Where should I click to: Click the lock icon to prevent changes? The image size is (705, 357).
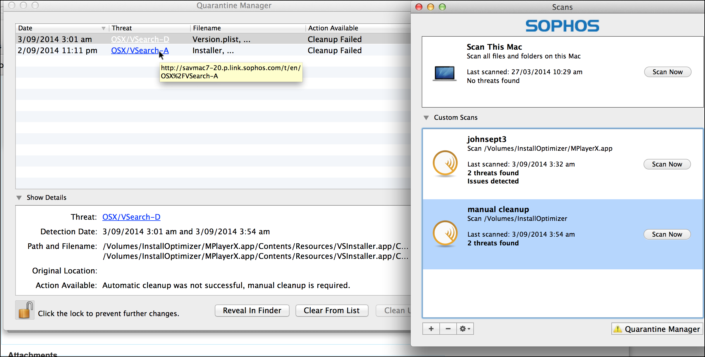[x=25, y=310]
